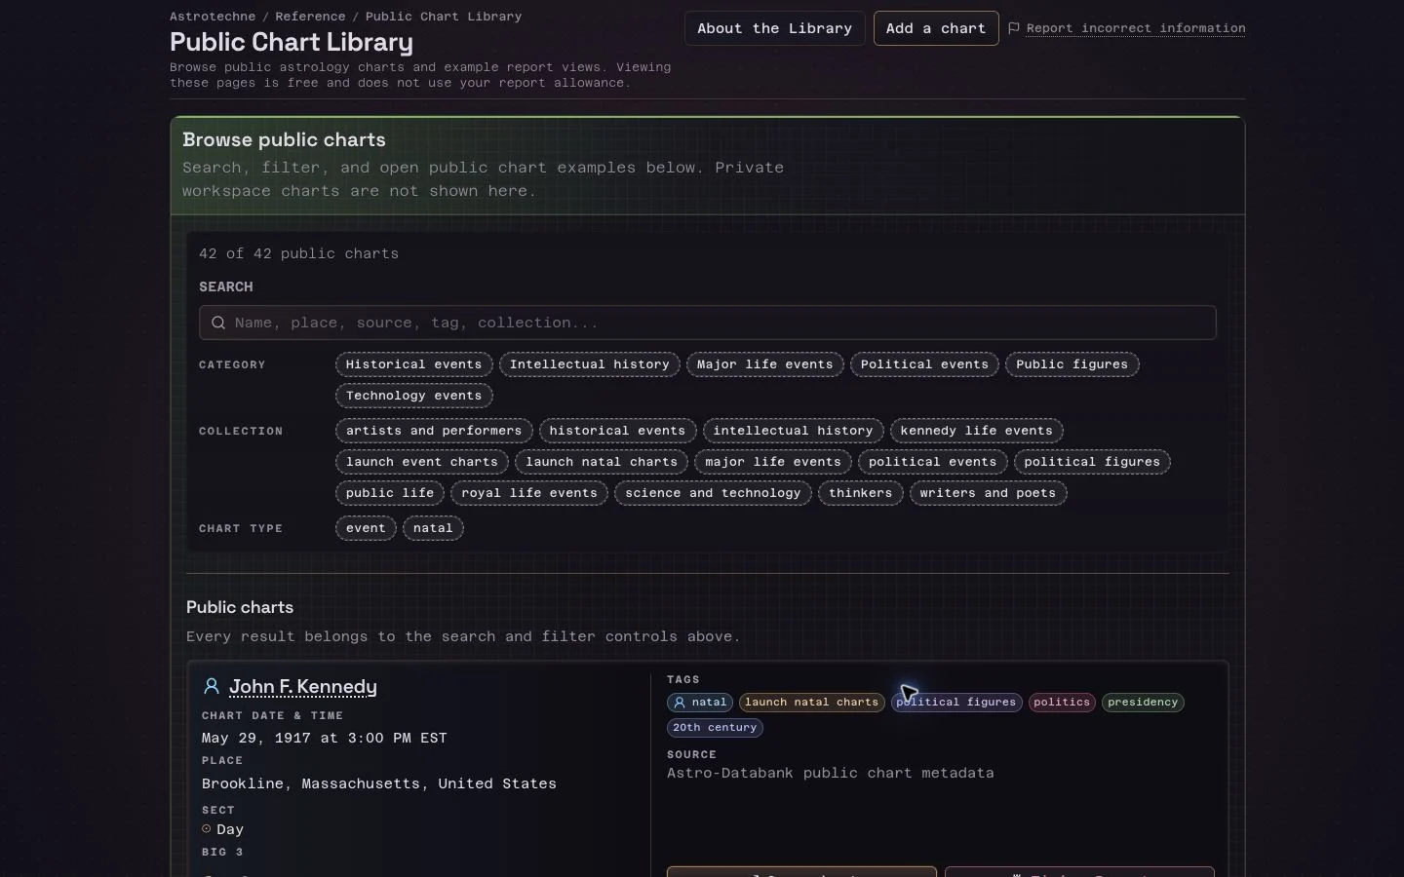Click the 42 of 42 public charts count
This screenshot has height=877, width=1404.
coord(298,253)
